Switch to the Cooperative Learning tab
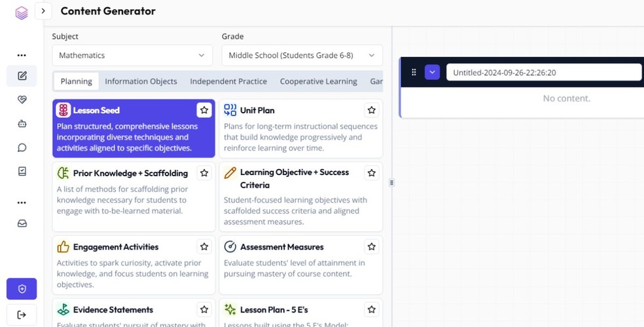Screen dimensions: 644x327 pos(318,81)
